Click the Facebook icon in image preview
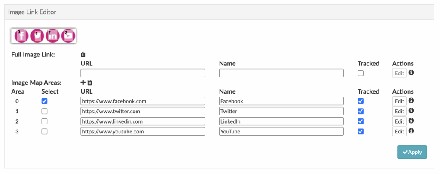The height and width of the screenshot is (174, 440). click(x=21, y=36)
